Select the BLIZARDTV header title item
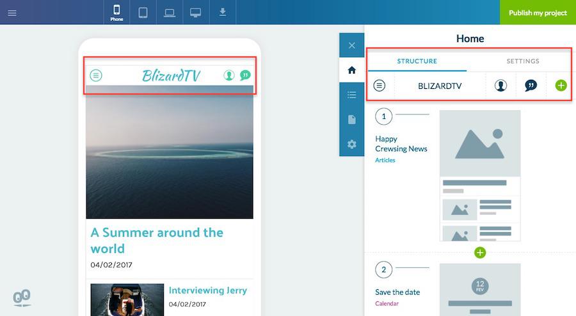The height and width of the screenshot is (316, 576). [440, 85]
